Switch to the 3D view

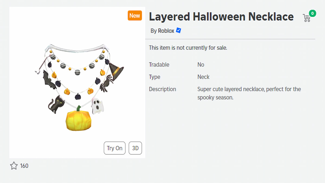click(x=135, y=148)
